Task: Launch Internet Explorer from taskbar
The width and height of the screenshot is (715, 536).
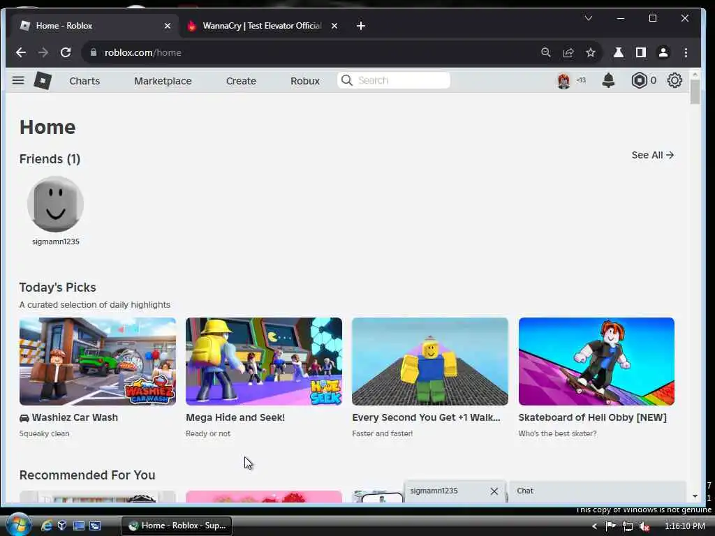Action: [x=47, y=526]
